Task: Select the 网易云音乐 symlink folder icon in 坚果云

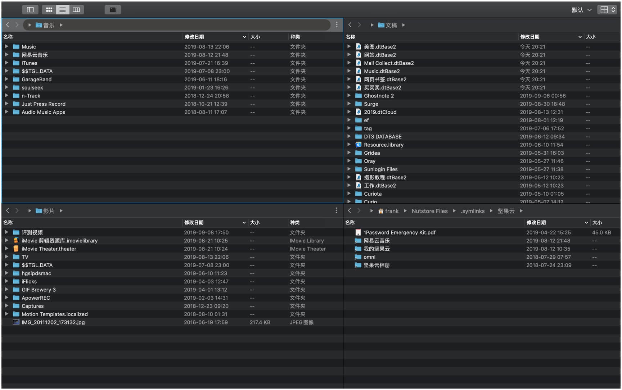Action: 358,240
